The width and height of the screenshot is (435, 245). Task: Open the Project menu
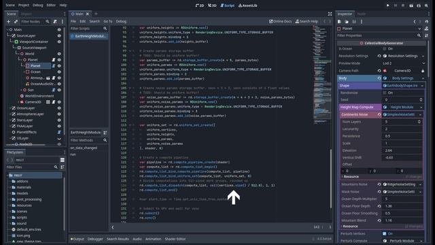point(24,5)
